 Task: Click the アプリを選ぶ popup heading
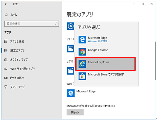89,27
